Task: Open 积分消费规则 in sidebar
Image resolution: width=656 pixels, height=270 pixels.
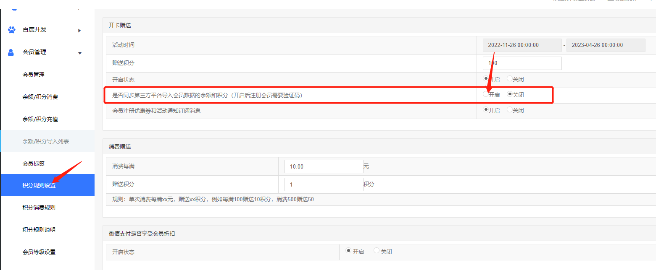Action: click(x=39, y=208)
